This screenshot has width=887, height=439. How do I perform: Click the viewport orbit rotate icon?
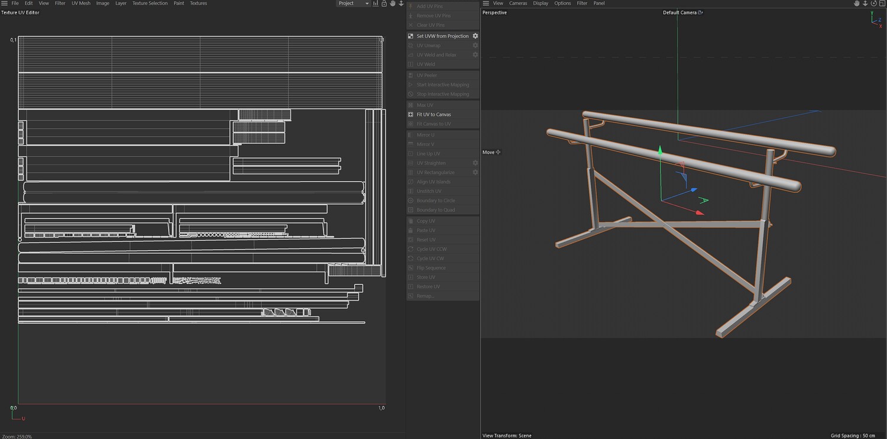(x=873, y=4)
